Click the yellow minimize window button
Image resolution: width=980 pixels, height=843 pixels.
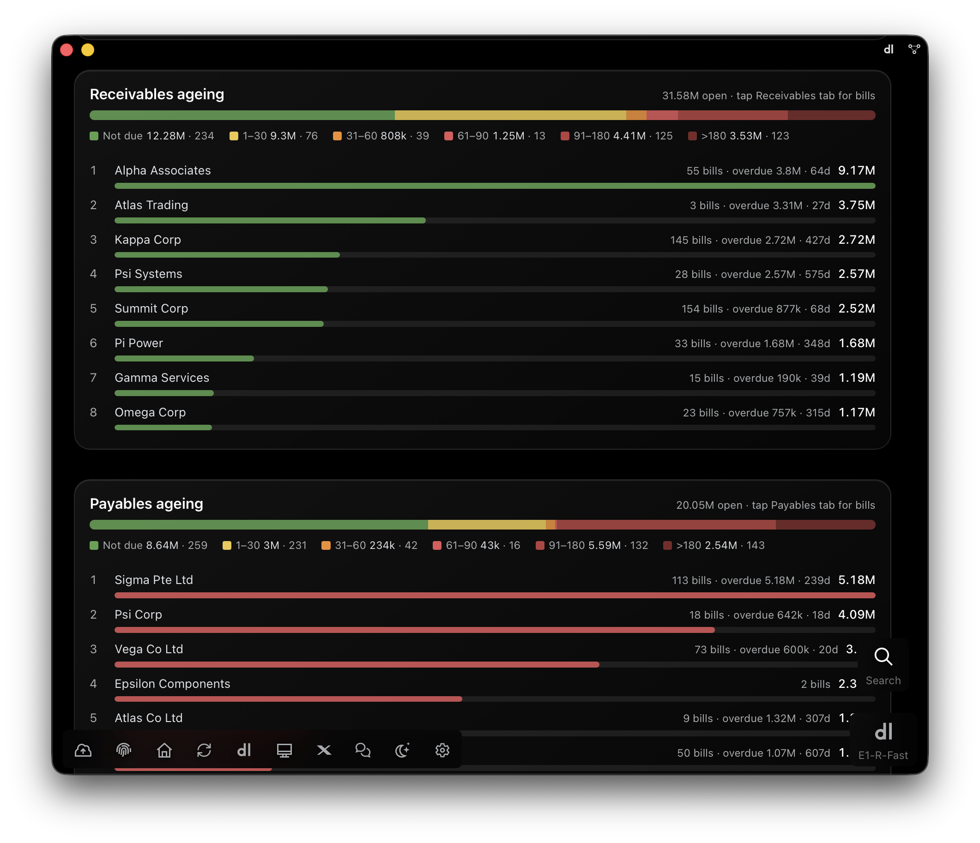point(87,50)
